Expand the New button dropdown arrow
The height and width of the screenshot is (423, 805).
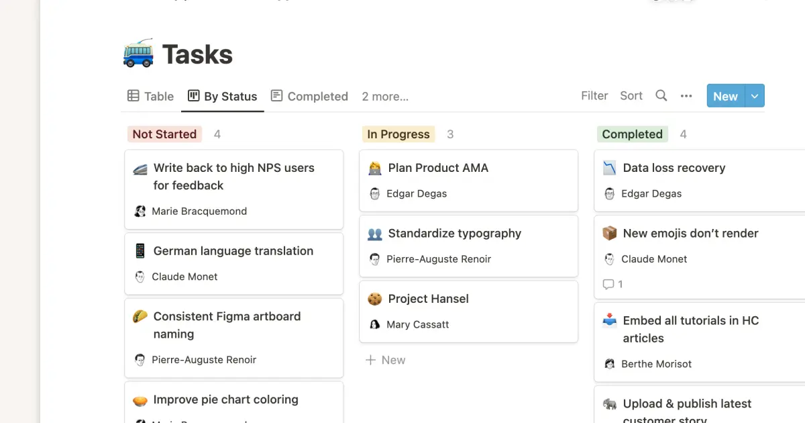(x=755, y=96)
